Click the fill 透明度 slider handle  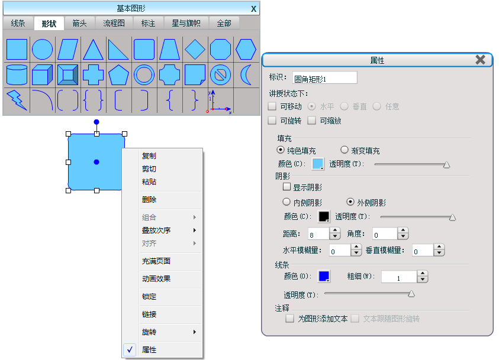pos(446,165)
